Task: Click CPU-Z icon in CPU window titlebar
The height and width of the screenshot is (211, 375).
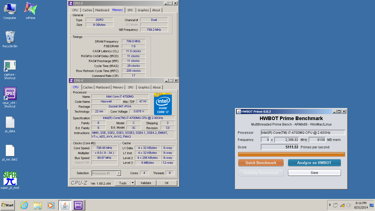Action: (71, 80)
